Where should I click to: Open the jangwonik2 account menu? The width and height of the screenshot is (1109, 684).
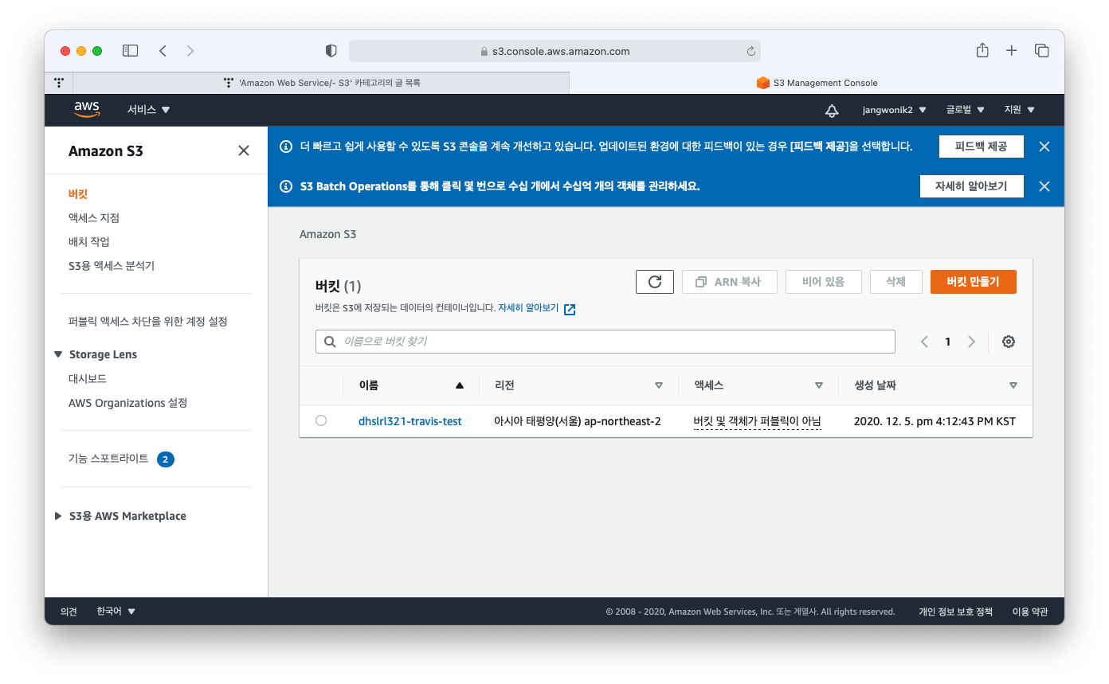point(894,110)
